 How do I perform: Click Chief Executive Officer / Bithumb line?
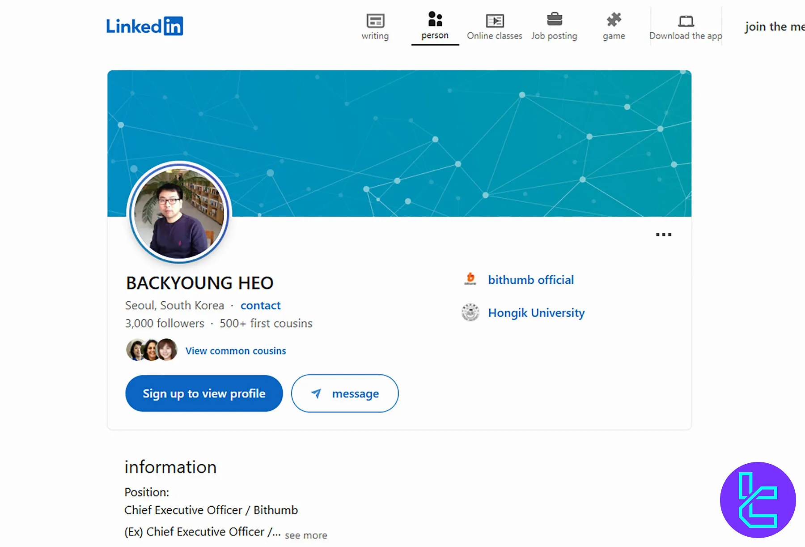211,510
